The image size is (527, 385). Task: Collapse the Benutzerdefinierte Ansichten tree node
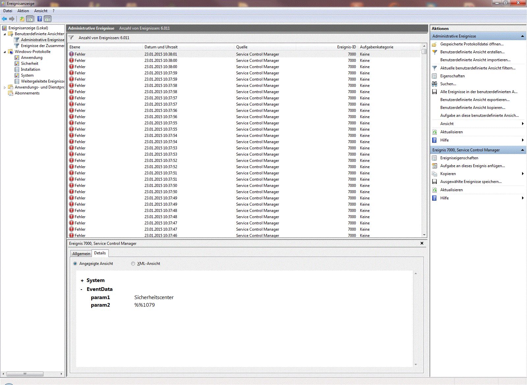pos(5,34)
